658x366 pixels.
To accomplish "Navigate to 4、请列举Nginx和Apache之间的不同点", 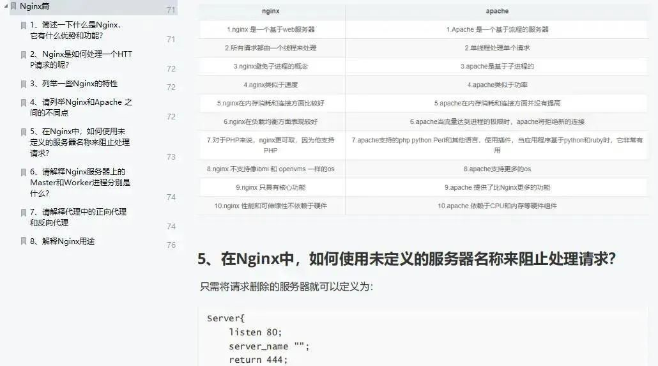I will tap(81, 107).
